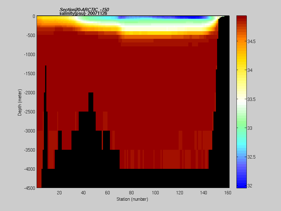This screenshot has height=211, width=281.
Task: Click the 'Depth (meter)' axis label
Action: click(20, 102)
